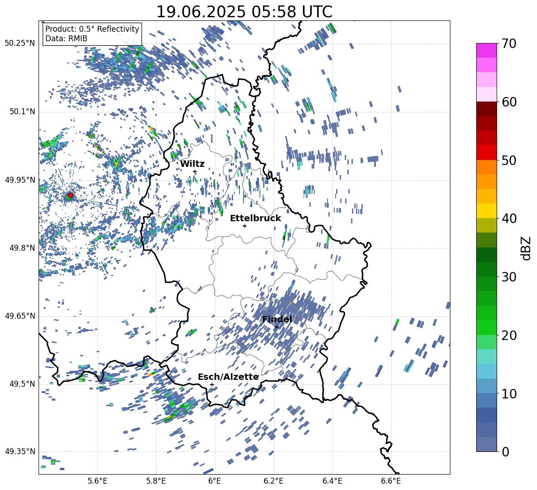Click the 49.5°N latitude label
Screen dimensions: 537x490
(x=22, y=384)
